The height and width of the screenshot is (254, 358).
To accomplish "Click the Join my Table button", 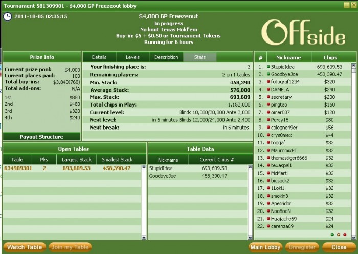I will (70, 247).
